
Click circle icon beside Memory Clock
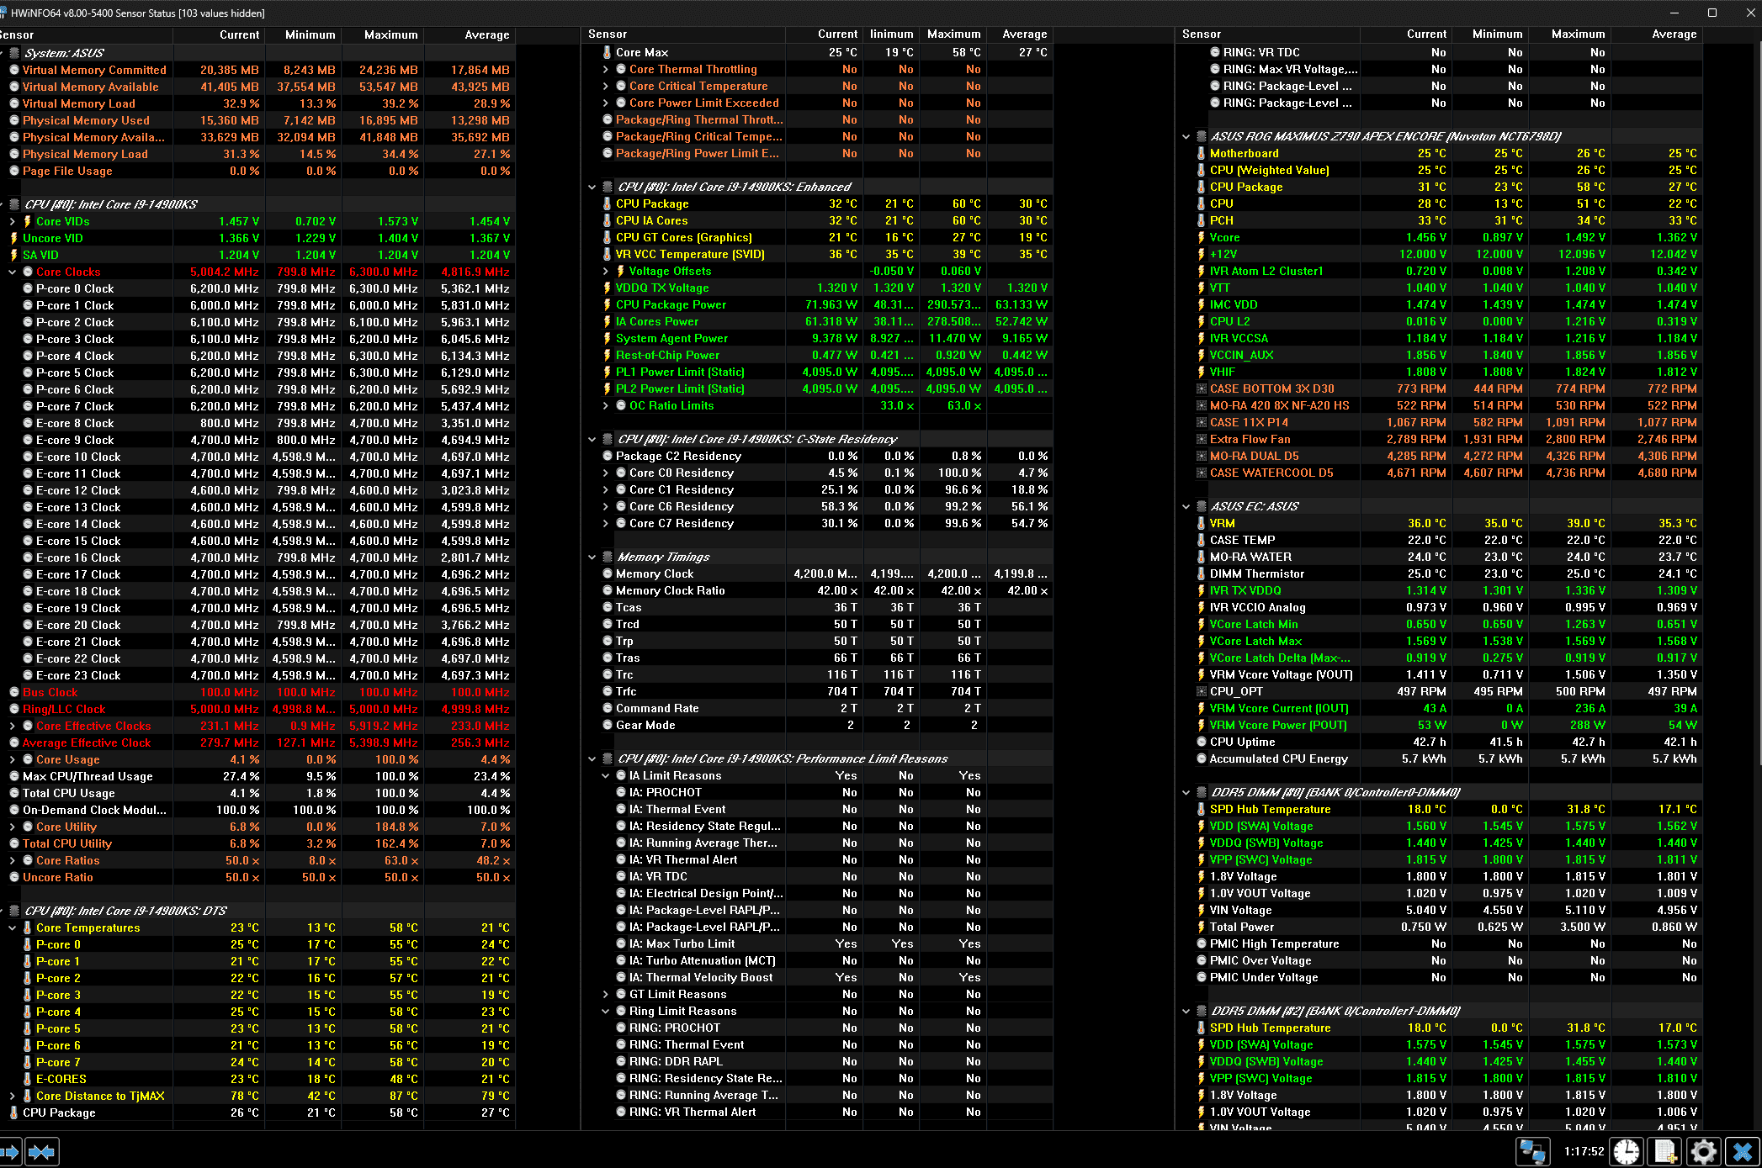[x=608, y=573]
